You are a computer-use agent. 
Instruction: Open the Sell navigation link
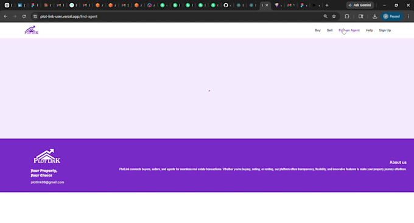coord(329,30)
